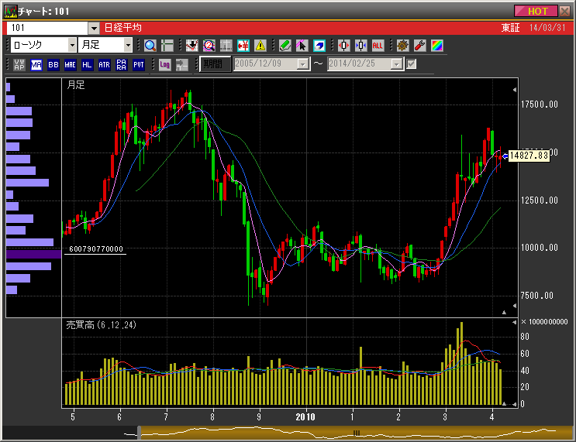Enable the BB Bollinger Bands indicator
The width and height of the screenshot is (576, 442).
point(53,64)
